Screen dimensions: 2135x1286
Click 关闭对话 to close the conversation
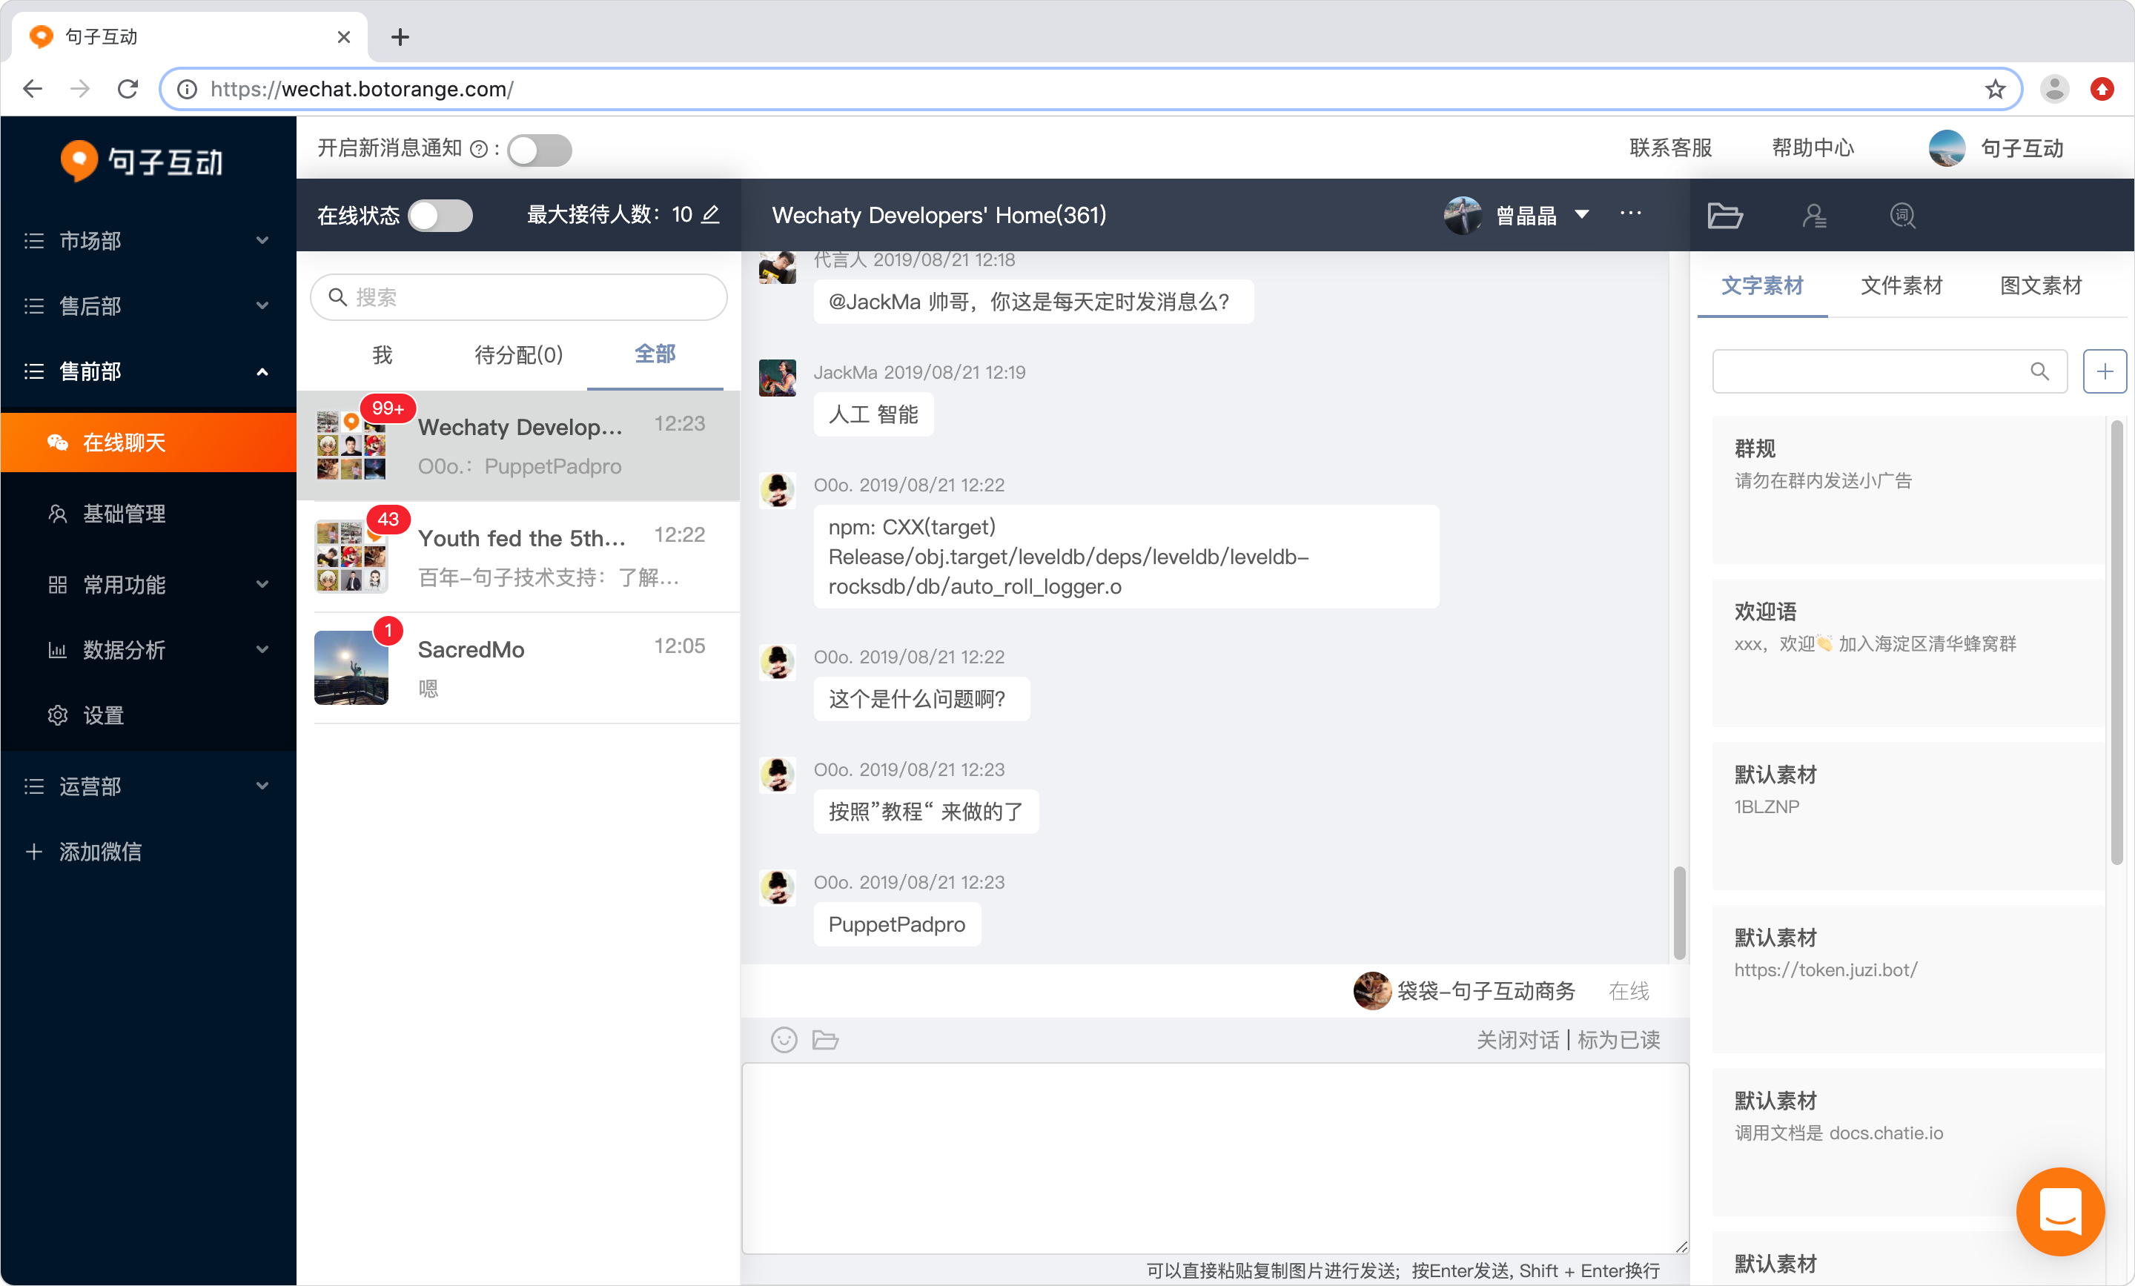click(x=1517, y=1039)
